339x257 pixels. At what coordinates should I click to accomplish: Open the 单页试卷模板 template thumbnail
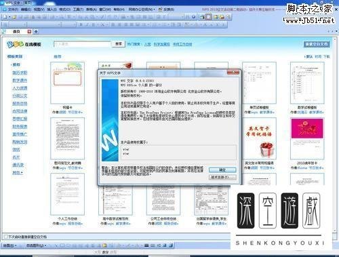[x=259, y=83]
